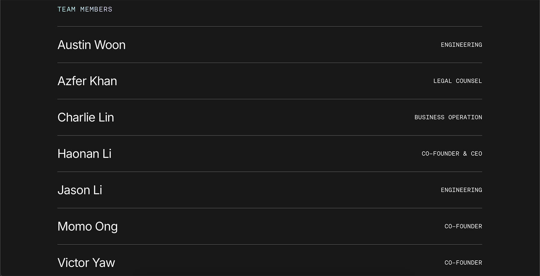
Task: Open Azfer Khan's team profile
Action: 87,81
